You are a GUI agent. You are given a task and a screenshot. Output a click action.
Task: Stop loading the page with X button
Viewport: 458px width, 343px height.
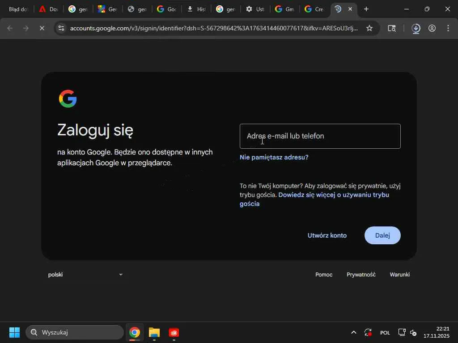(x=42, y=28)
